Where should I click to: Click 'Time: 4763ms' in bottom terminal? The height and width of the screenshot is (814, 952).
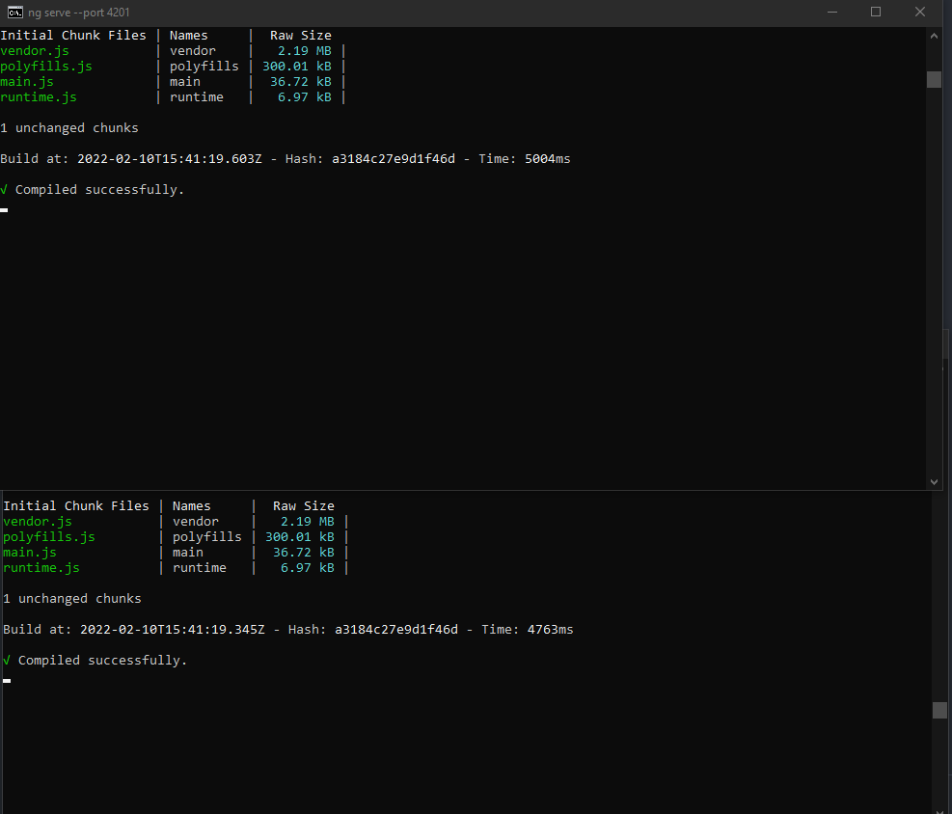[x=528, y=630]
